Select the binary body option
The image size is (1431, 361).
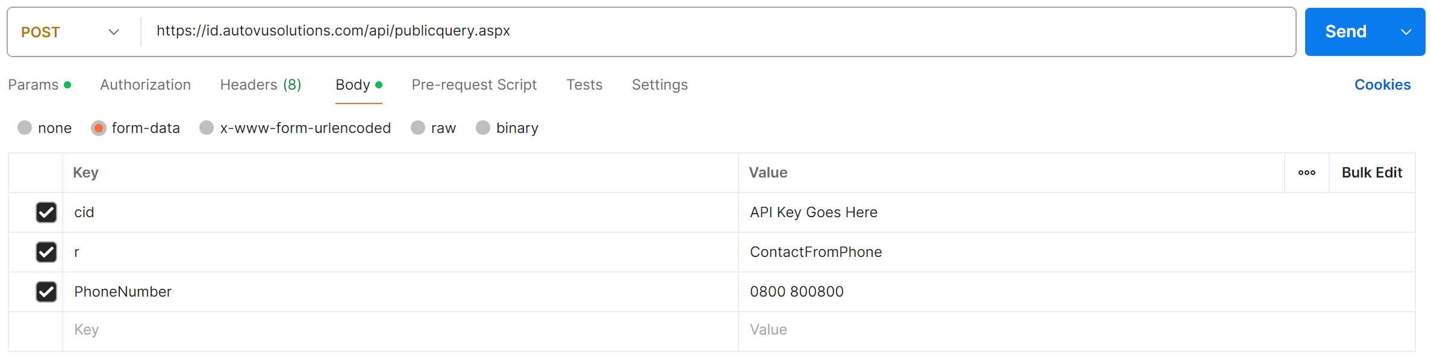pyautogui.click(x=483, y=128)
